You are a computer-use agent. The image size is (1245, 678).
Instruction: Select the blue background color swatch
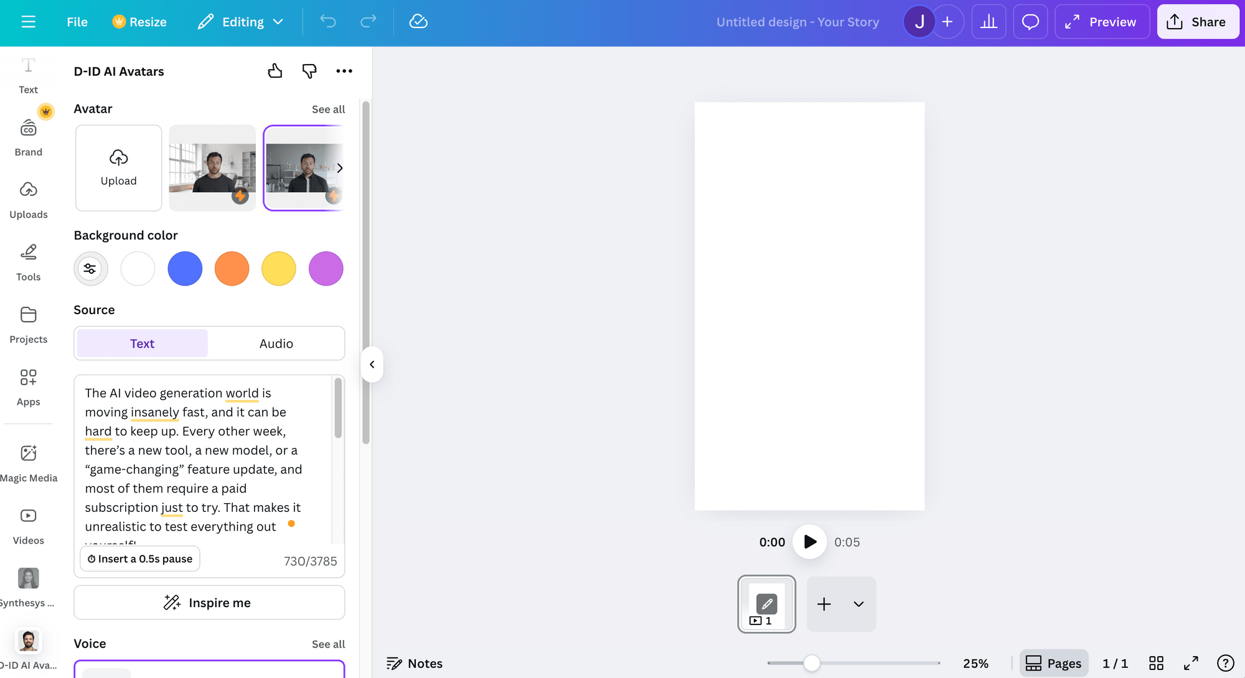click(x=185, y=268)
